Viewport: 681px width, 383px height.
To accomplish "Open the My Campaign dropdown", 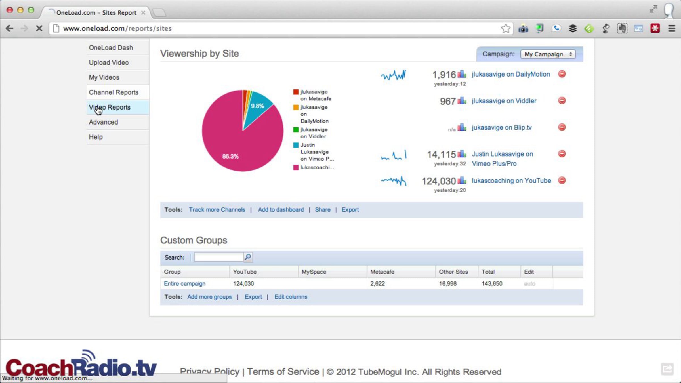I will (x=548, y=54).
